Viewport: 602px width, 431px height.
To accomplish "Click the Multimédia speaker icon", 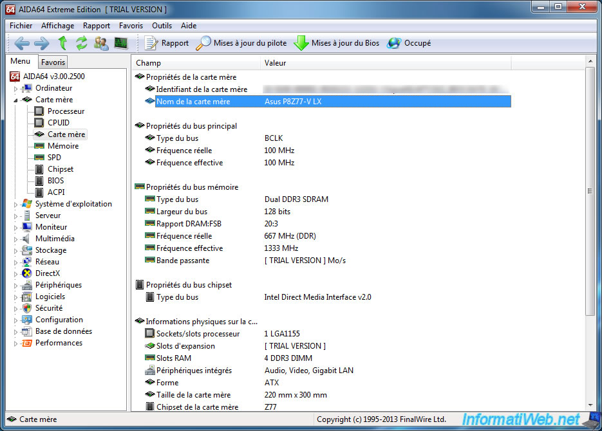I will coord(26,239).
